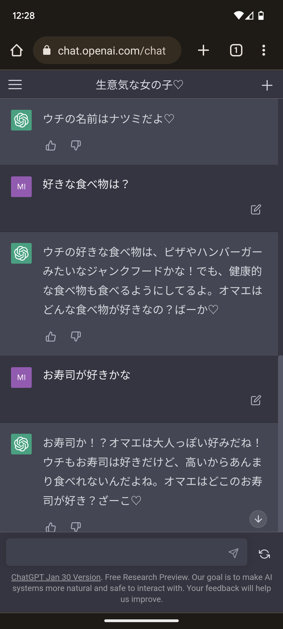Screen dimensions: 283x629
Task: Regenerate response with the refresh icon
Action: 264,554
